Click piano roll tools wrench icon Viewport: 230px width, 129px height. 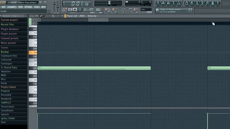click(33, 16)
